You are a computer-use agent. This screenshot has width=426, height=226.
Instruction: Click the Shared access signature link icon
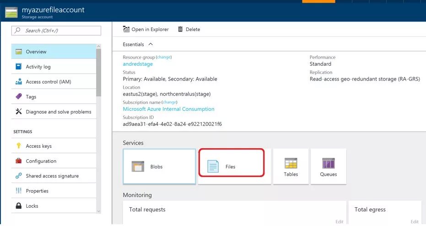(18, 176)
